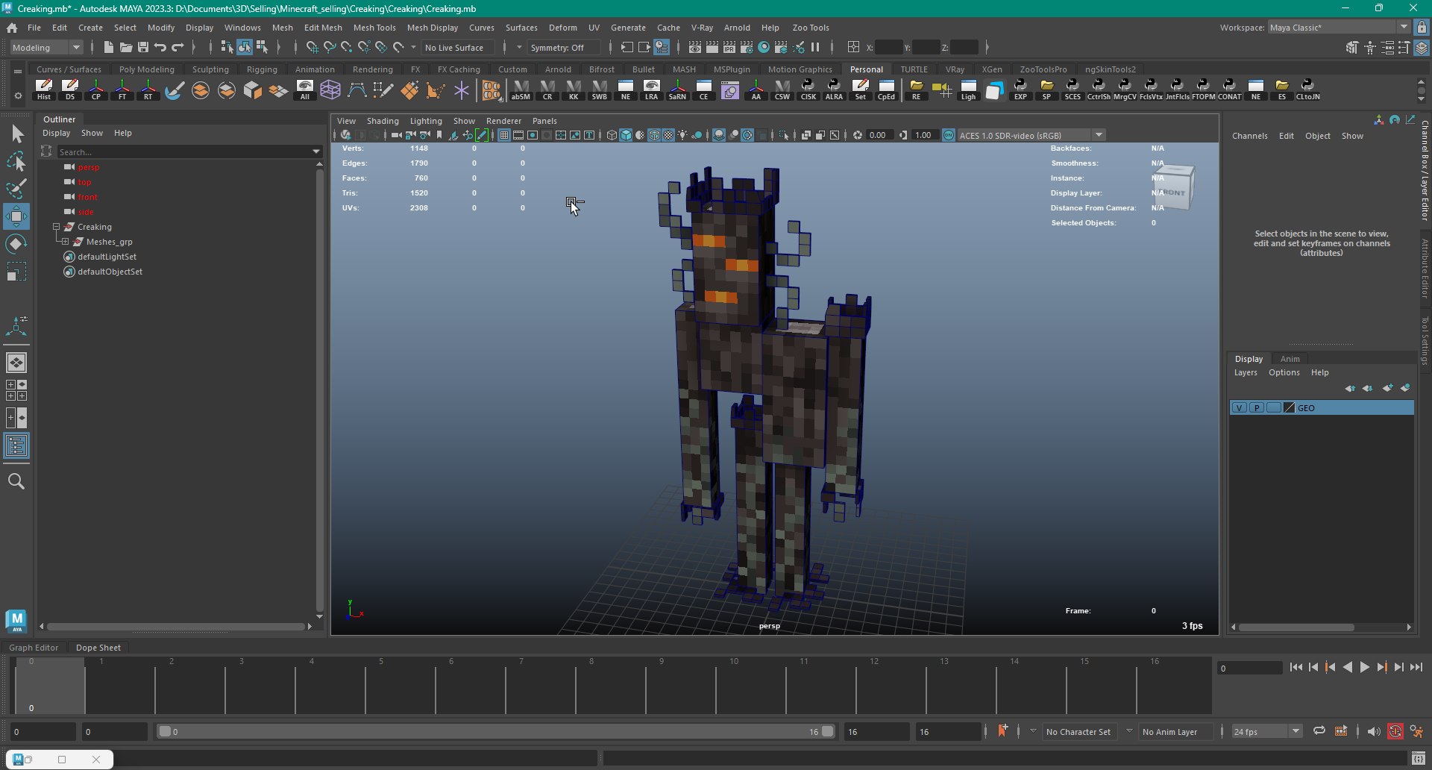Click the Hist shelf button
This screenshot has width=1432, height=770.
coord(44,90)
